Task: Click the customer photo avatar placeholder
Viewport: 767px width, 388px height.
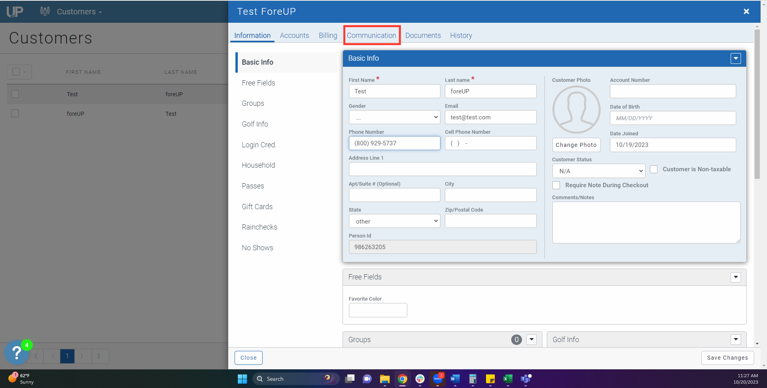Action: point(576,110)
